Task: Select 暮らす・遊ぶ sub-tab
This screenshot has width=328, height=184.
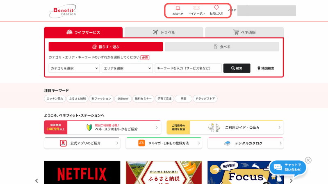Action: click(106, 47)
